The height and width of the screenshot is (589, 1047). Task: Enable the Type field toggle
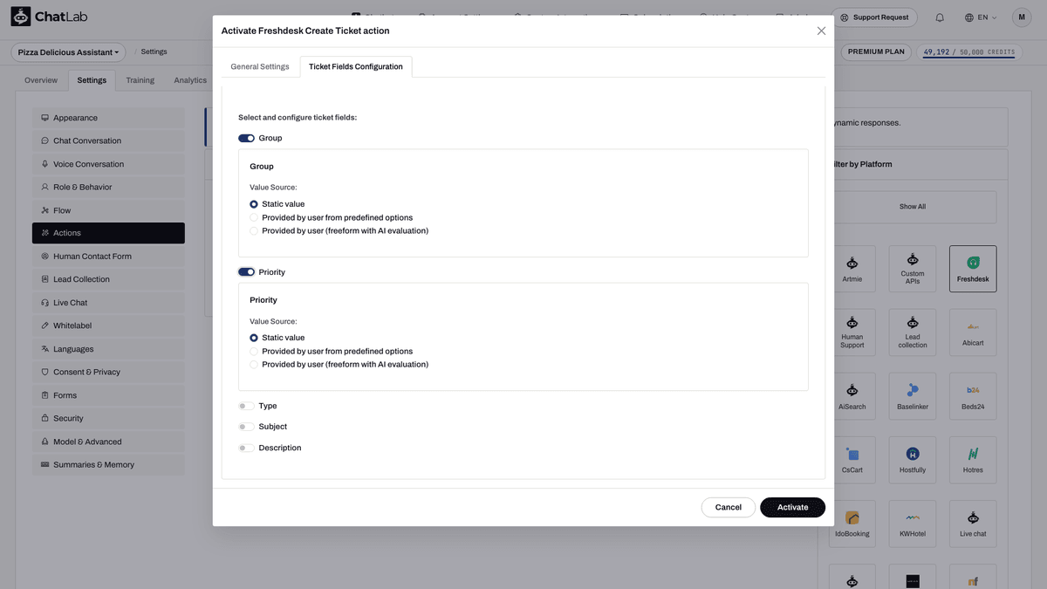point(246,406)
